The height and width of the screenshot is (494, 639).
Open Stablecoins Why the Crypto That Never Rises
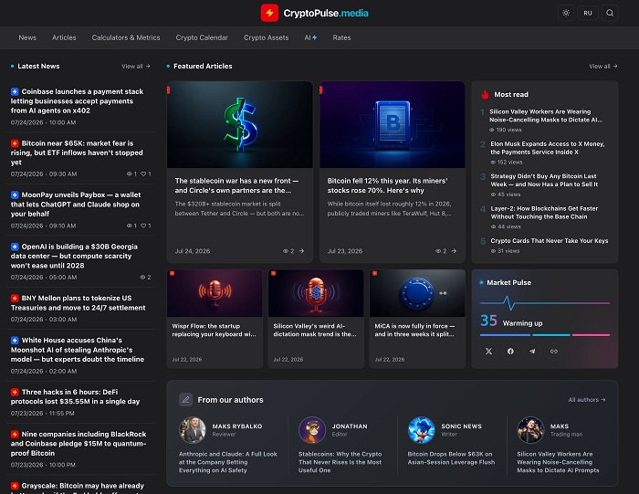[x=340, y=462]
